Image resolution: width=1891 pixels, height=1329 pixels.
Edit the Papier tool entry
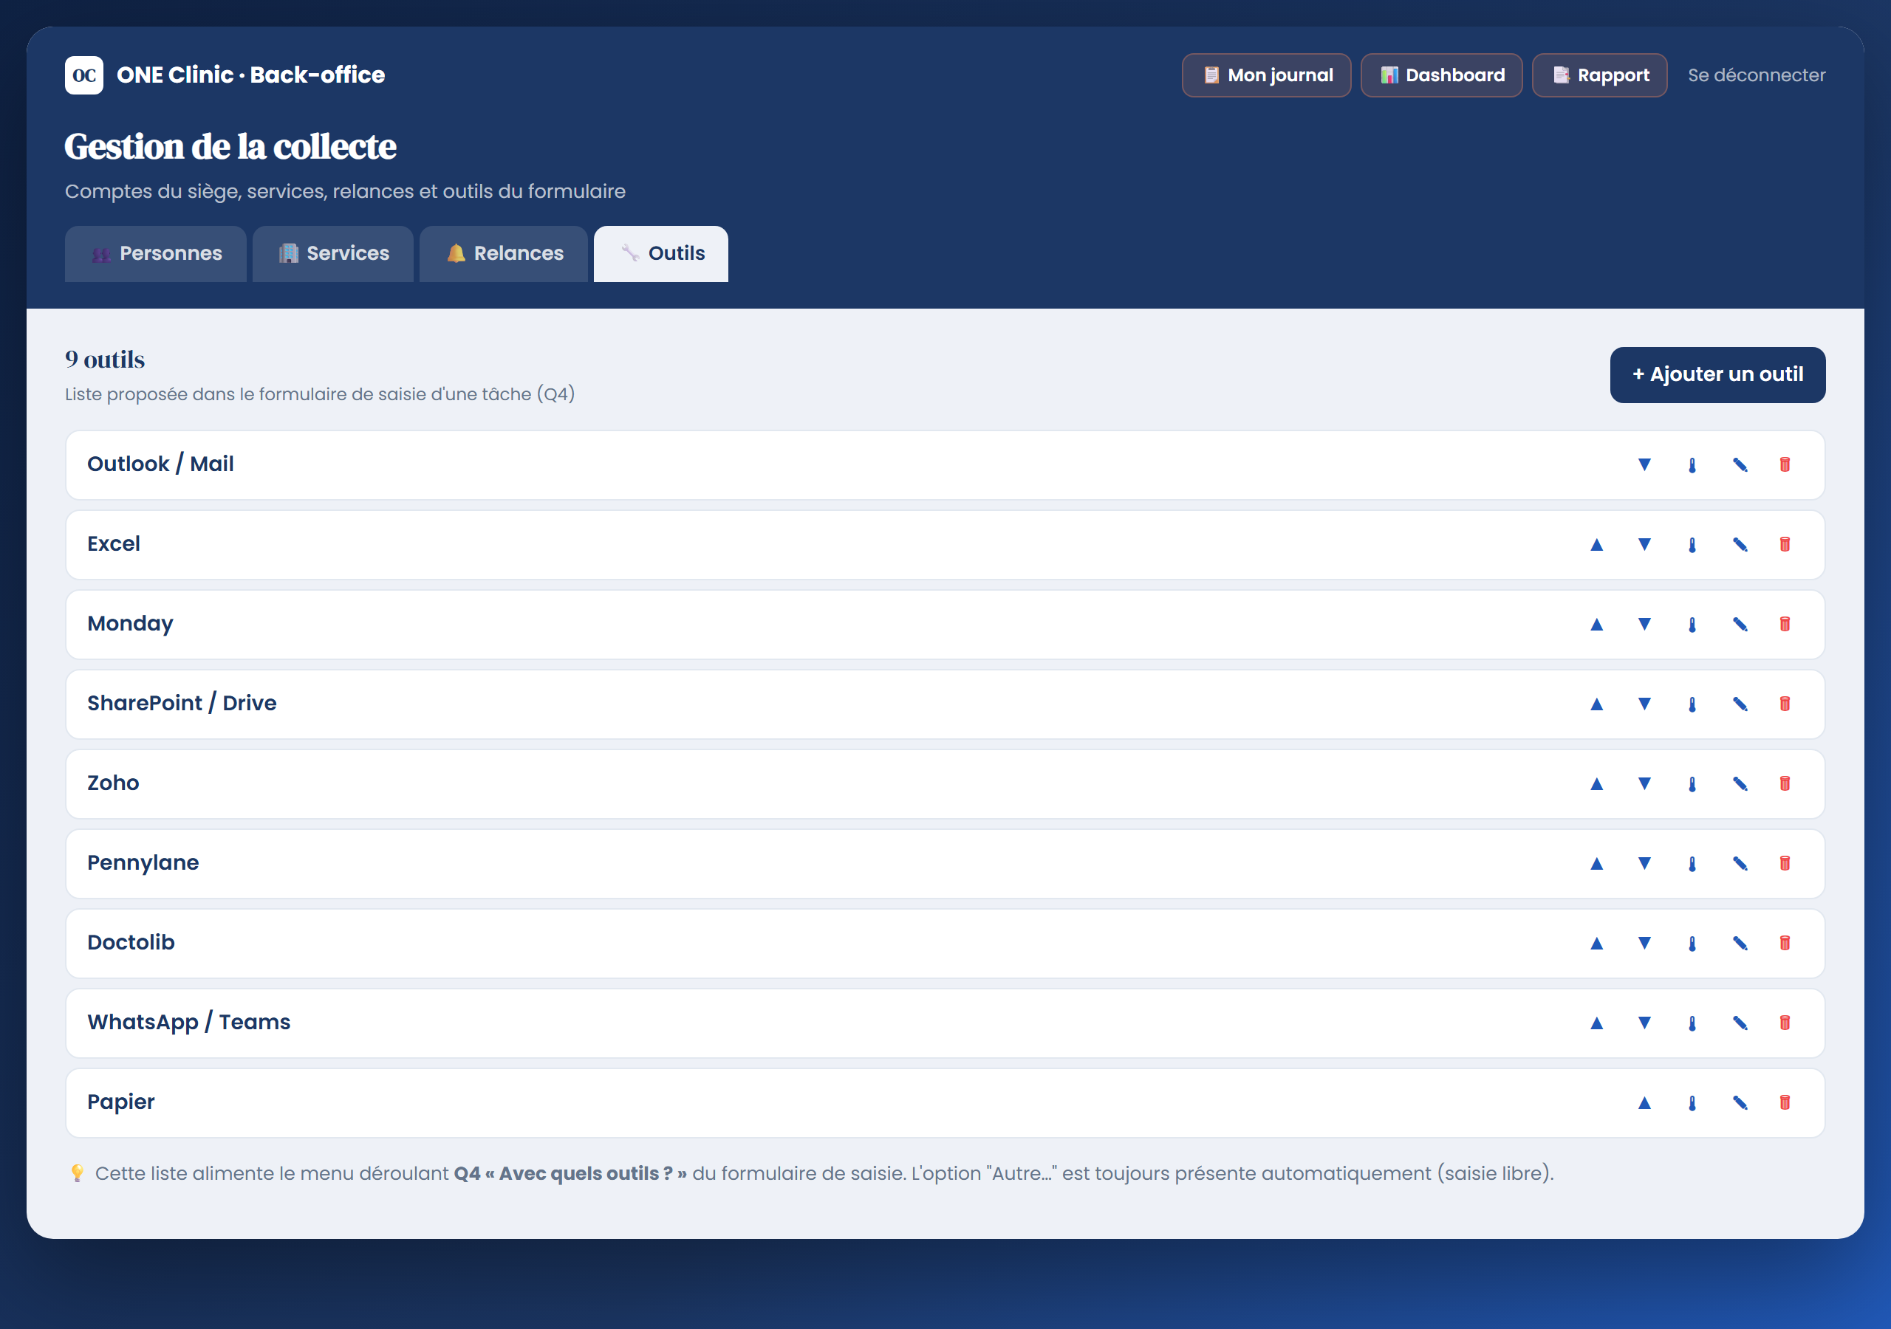coord(1740,1103)
